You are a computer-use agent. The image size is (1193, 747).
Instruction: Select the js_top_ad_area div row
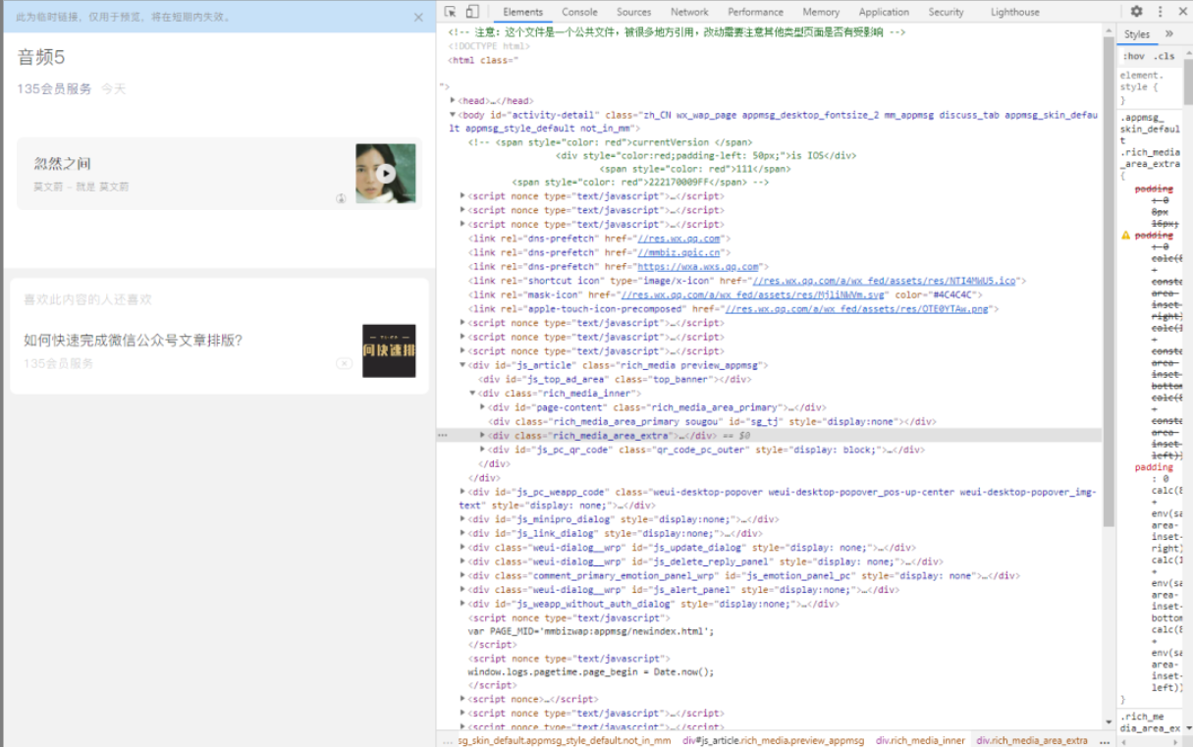(615, 379)
